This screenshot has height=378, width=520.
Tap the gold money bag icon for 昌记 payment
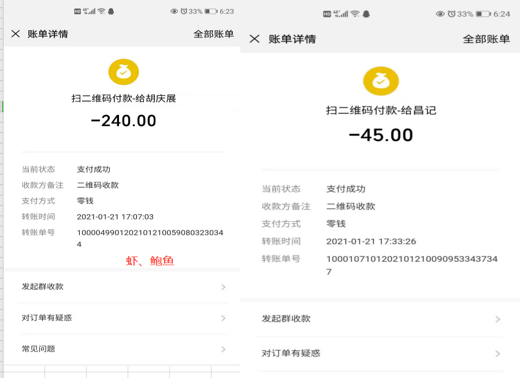(x=381, y=81)
